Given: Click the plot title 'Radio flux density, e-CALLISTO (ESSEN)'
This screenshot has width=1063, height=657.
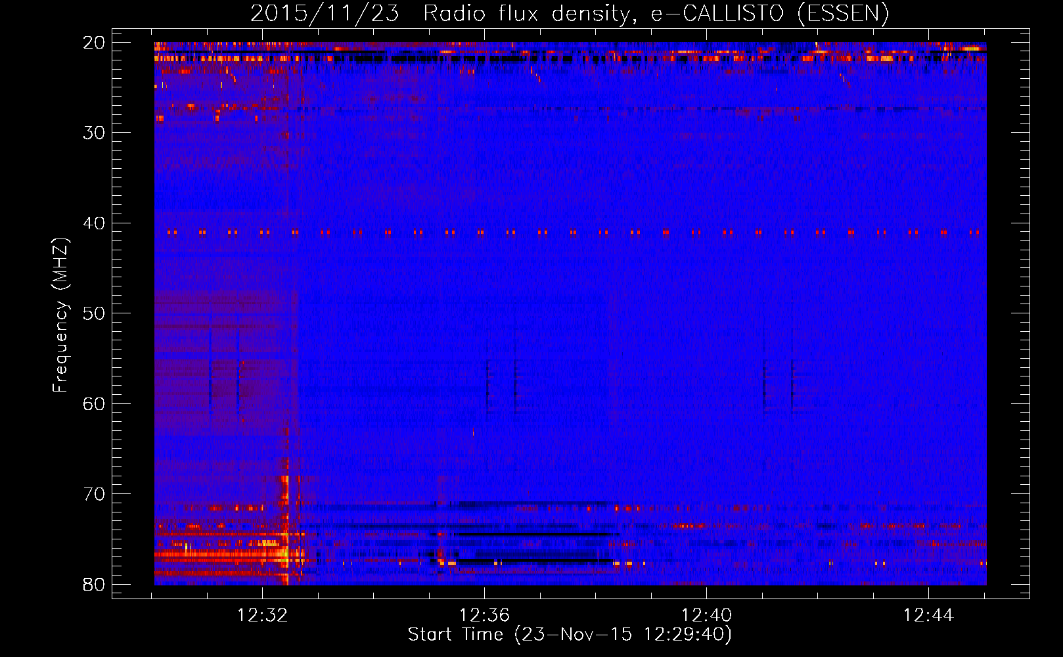Looking at the screenshot, I should click(x=656, y=14).
